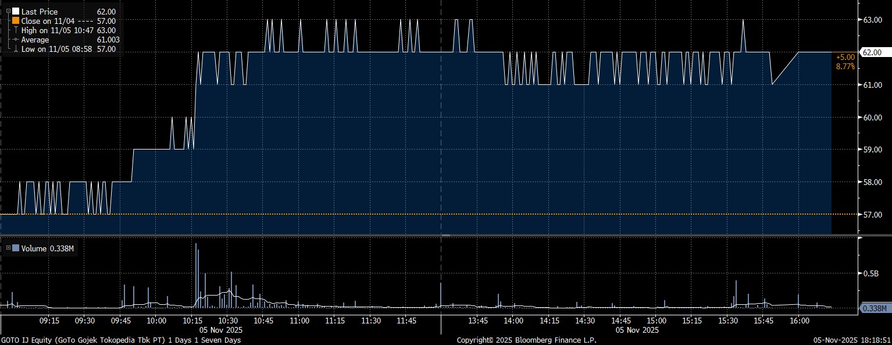Click the 13:45 time axis label

tap(478, 321)
